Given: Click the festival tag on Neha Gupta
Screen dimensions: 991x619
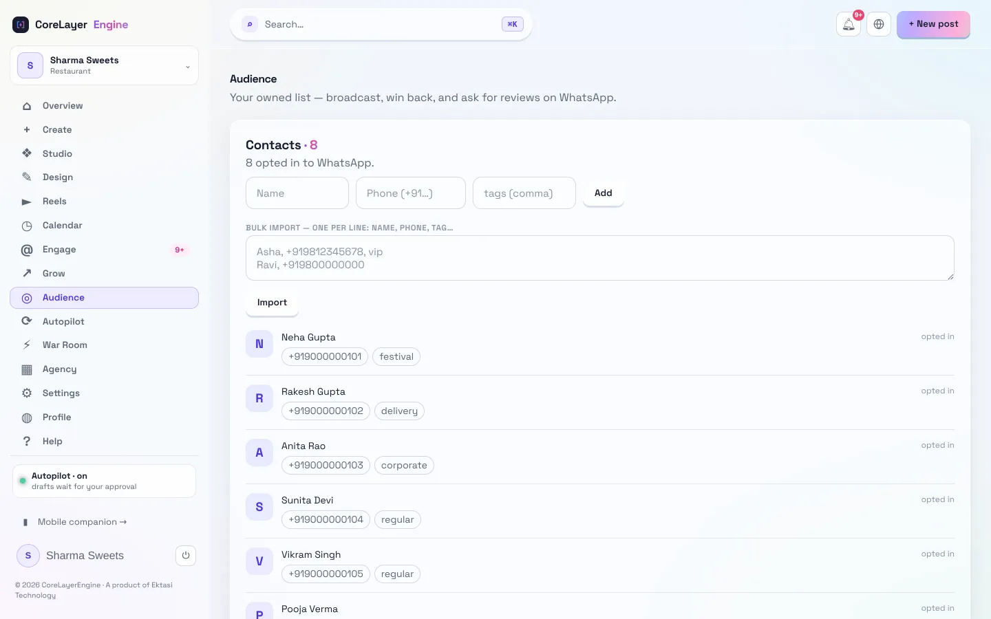Looking at the screenshot, I should tap(396, 357).
